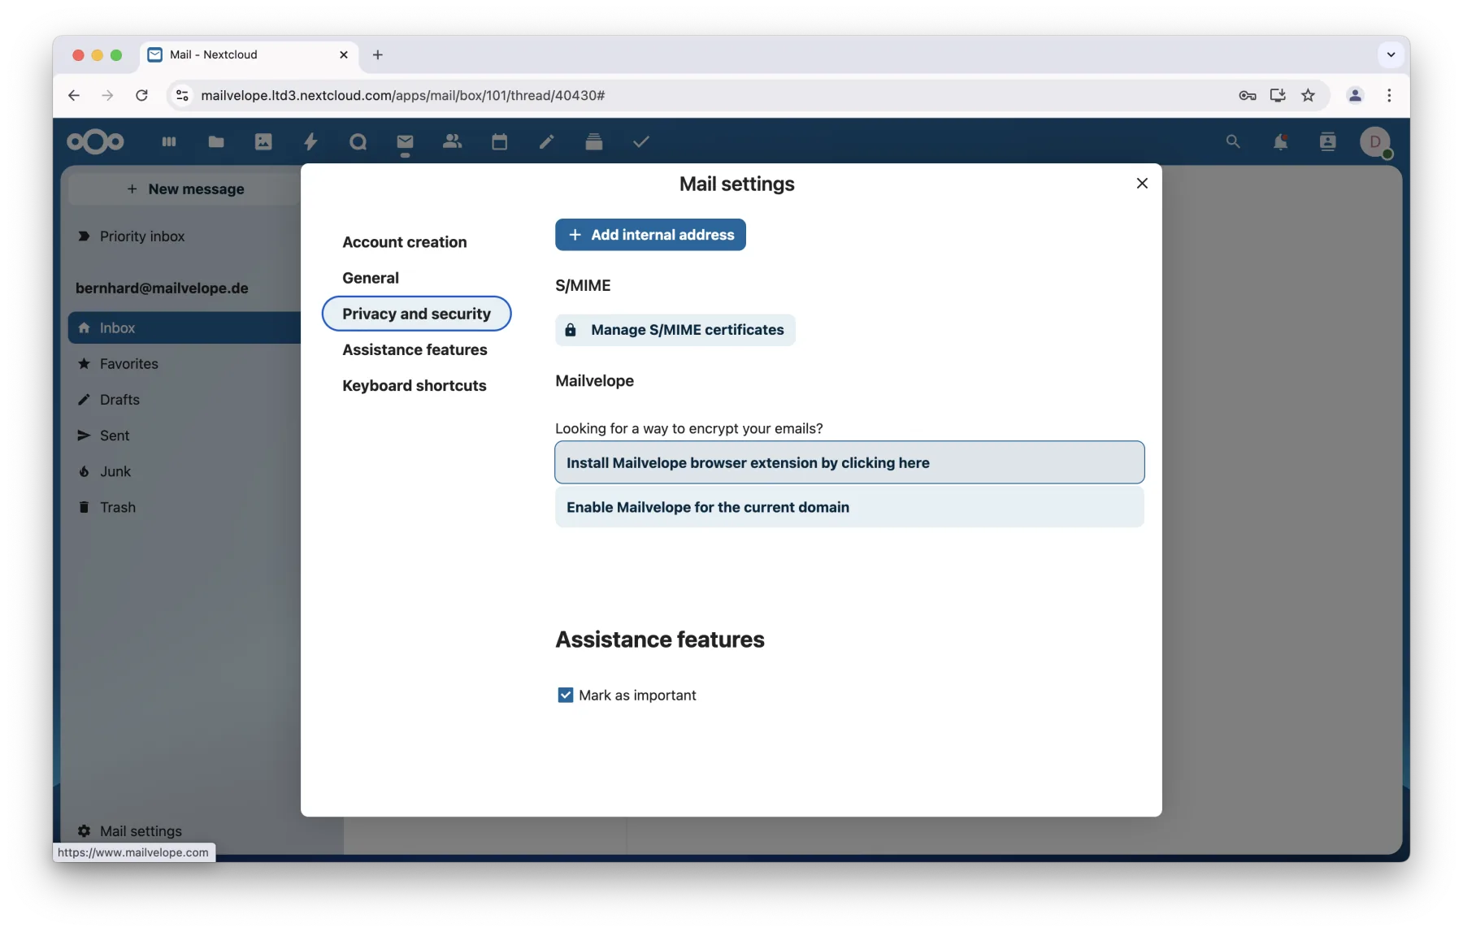Click the browser address bar URL

402,96
